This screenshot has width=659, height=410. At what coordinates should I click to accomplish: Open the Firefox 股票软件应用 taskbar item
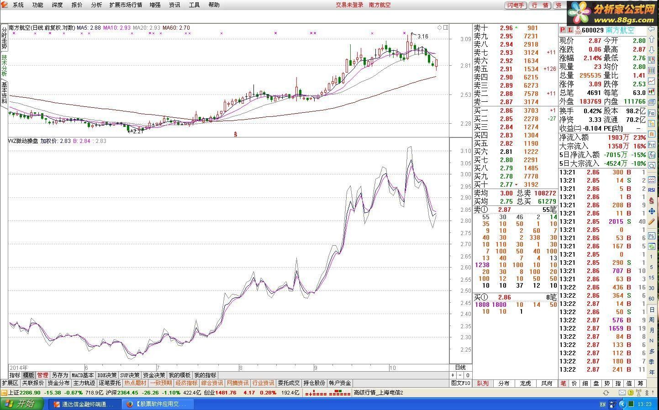pos(158,404)
